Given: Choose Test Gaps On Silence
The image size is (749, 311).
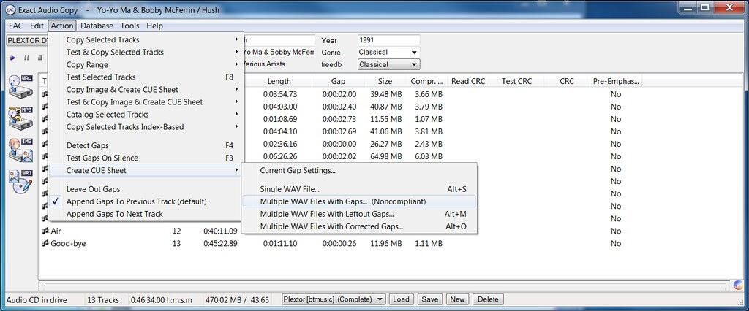Looking at the screenshot, I should point(146,158).
